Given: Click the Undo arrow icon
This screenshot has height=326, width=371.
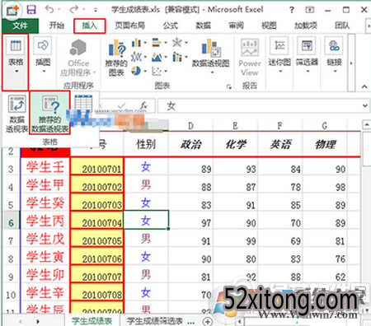Looking at the screenshot, I should pos(49,10).
